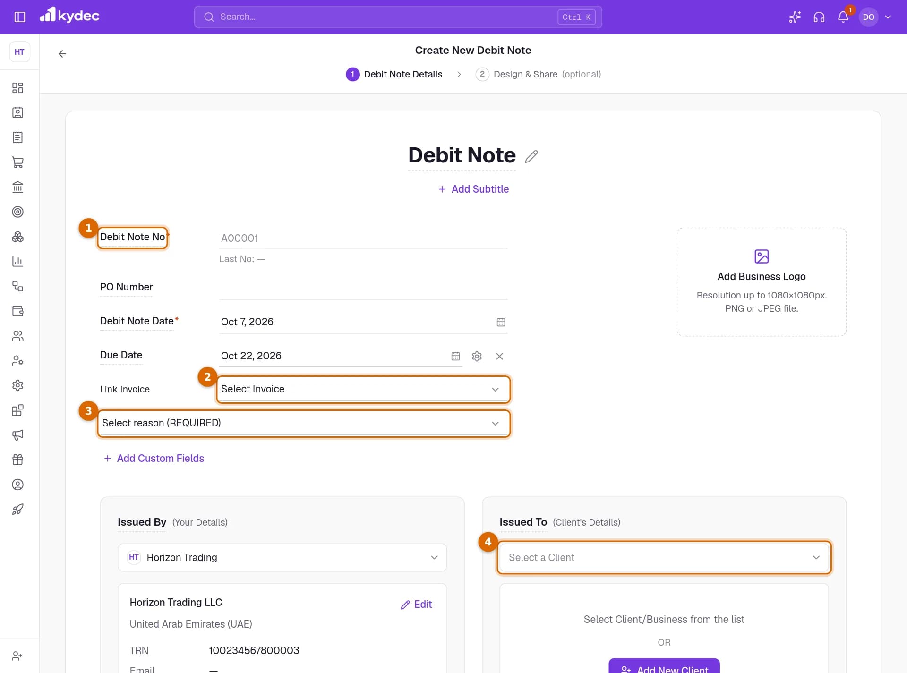
Task: Open the shopping cart icon in sidebar
Action: coord(17,162)
